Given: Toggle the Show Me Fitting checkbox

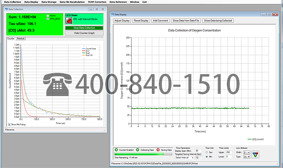Looking at the screenshot, I should [x=9, y=125].
